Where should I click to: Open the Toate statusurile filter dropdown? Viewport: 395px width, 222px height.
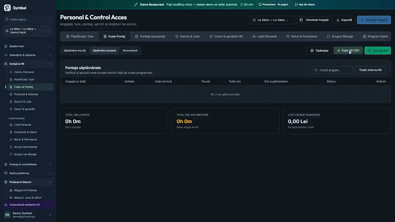[370, 70]
